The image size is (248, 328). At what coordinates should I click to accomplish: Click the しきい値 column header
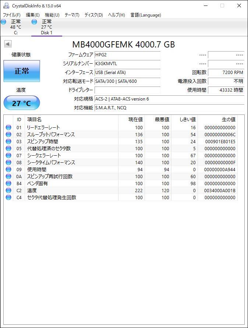point(185,119)
